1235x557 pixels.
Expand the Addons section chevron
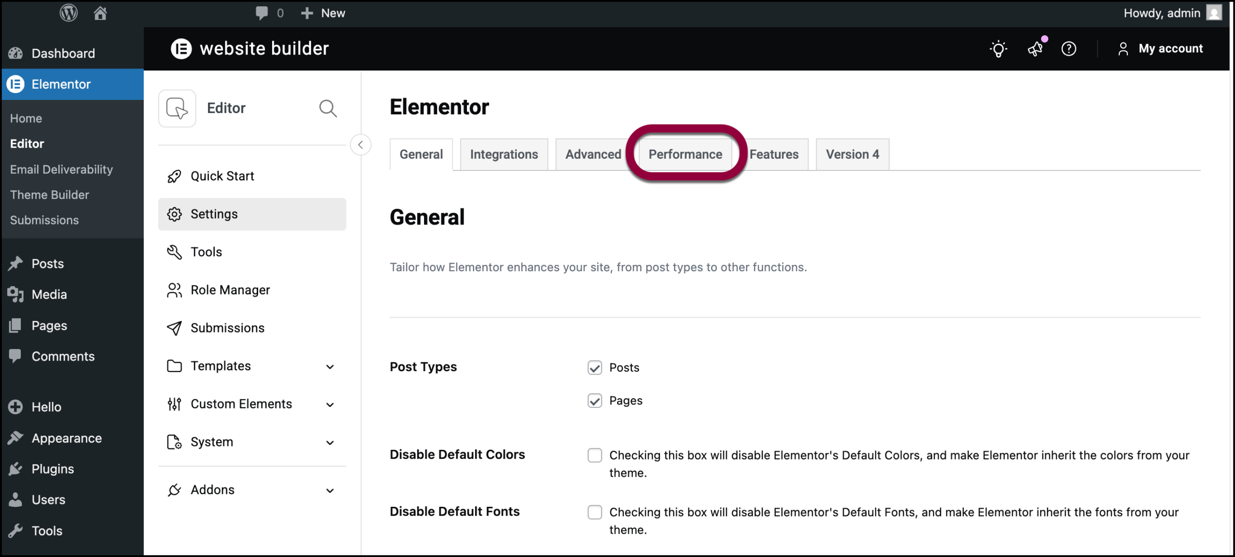tap(330, 490)
